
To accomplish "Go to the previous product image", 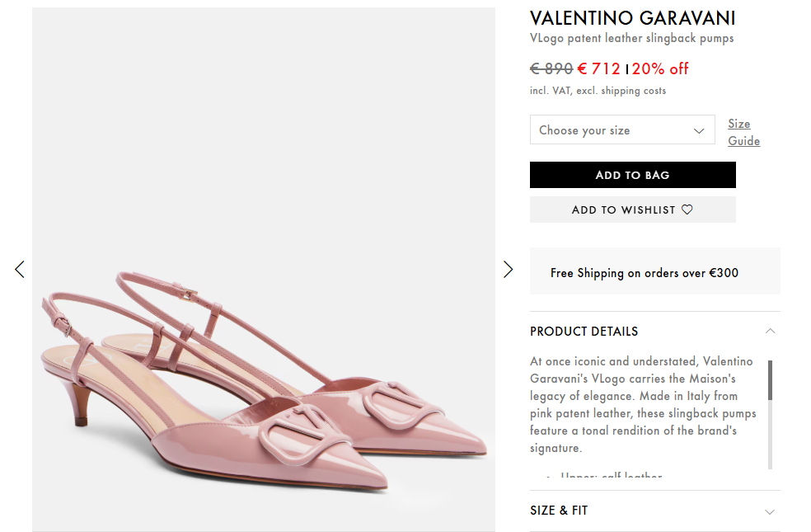I will point(20,269).
